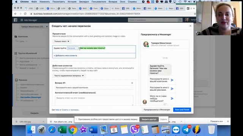The image size is (243, 136).
Task: Open the История menu
Action: [x=72, y=2]
